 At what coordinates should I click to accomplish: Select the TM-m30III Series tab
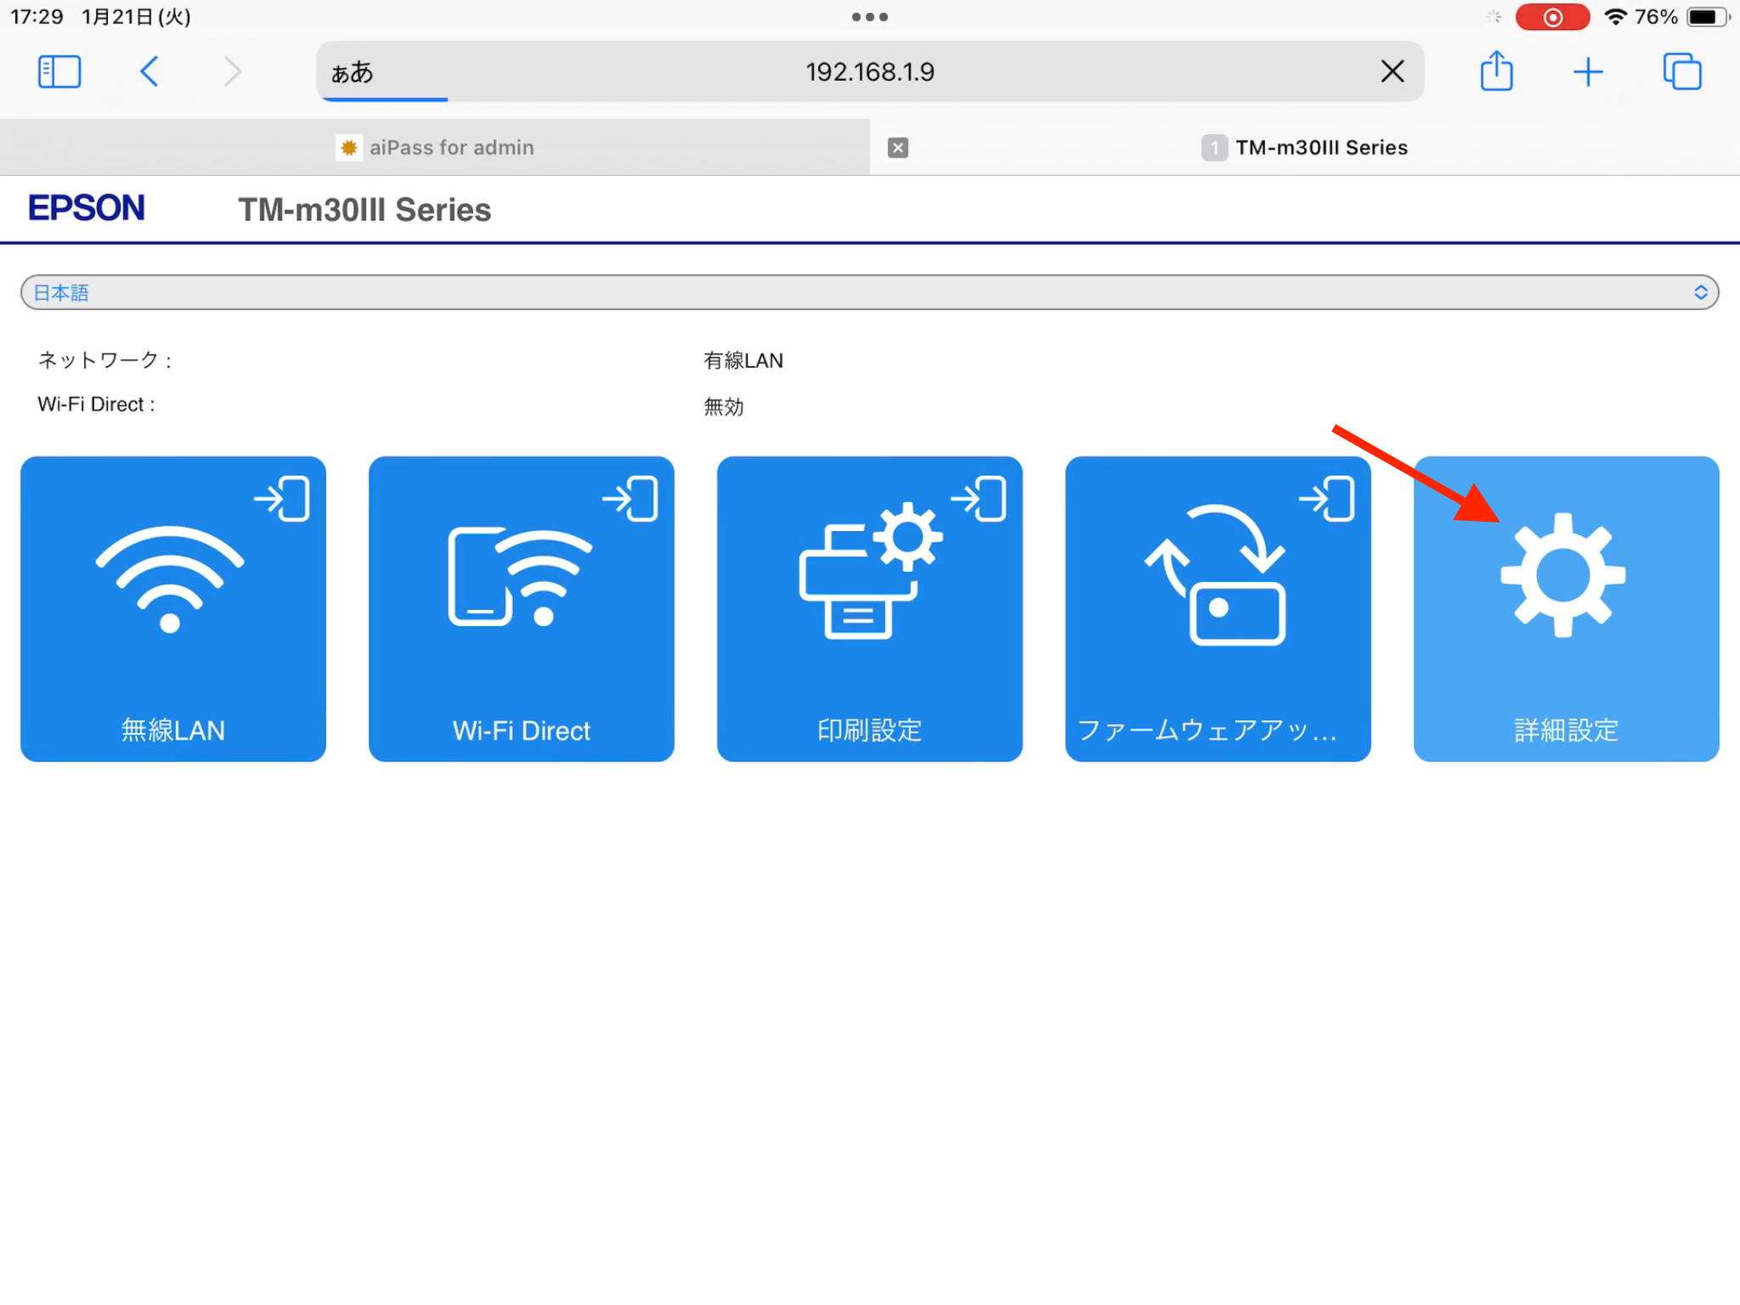pyautogui.click(x=1305, y=147)
